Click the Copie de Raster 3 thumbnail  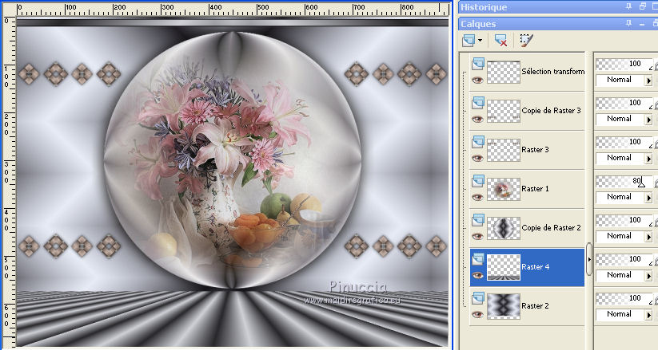(504, 111)
